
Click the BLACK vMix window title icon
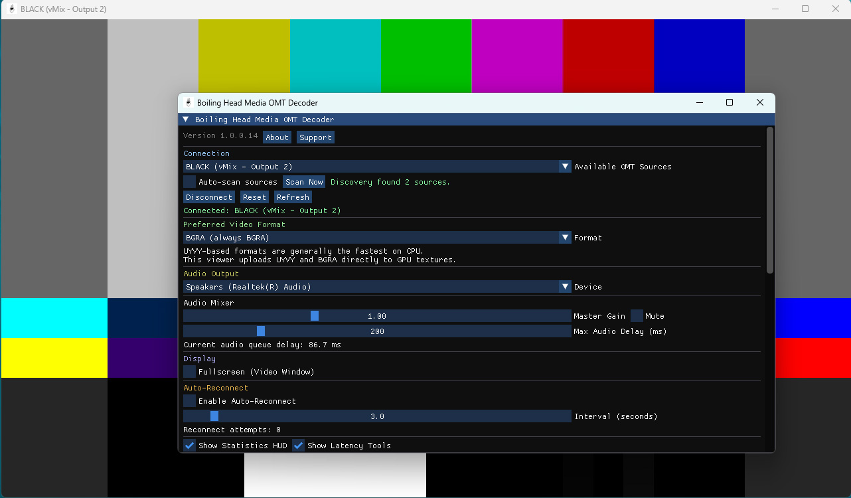click(x=11, y=9)
